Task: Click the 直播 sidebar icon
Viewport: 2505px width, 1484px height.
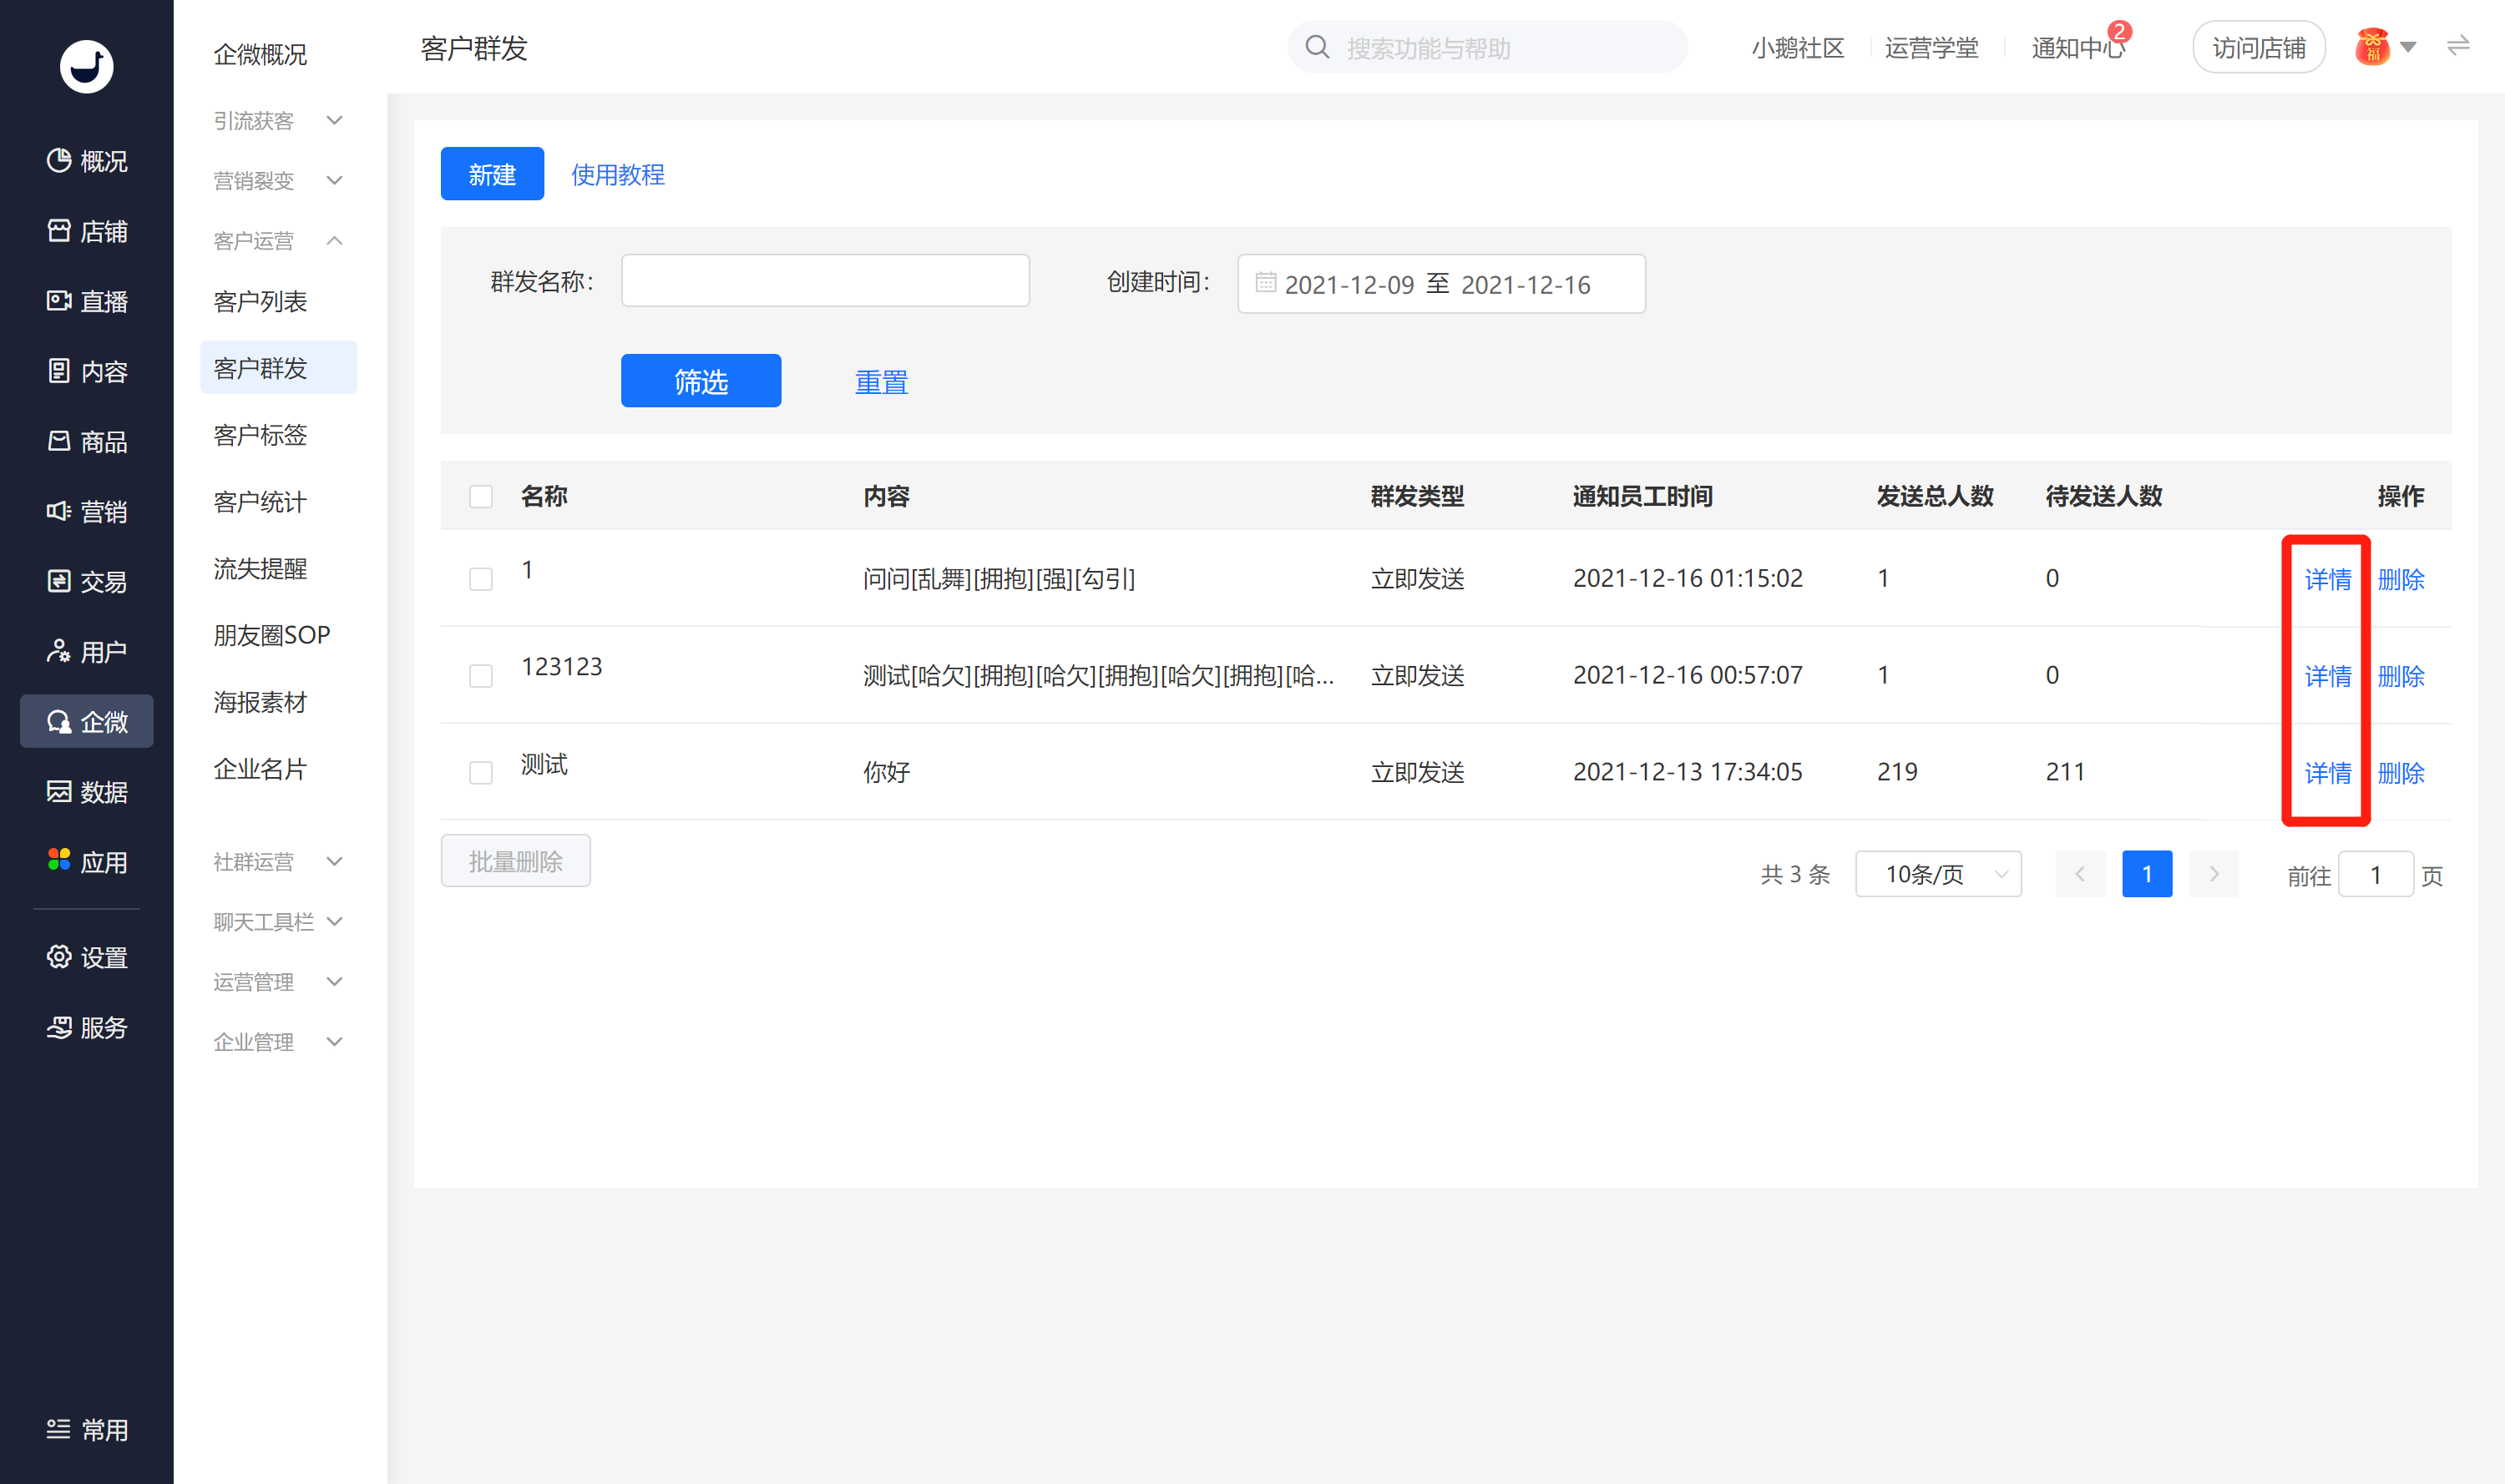Action: point(59,300)
